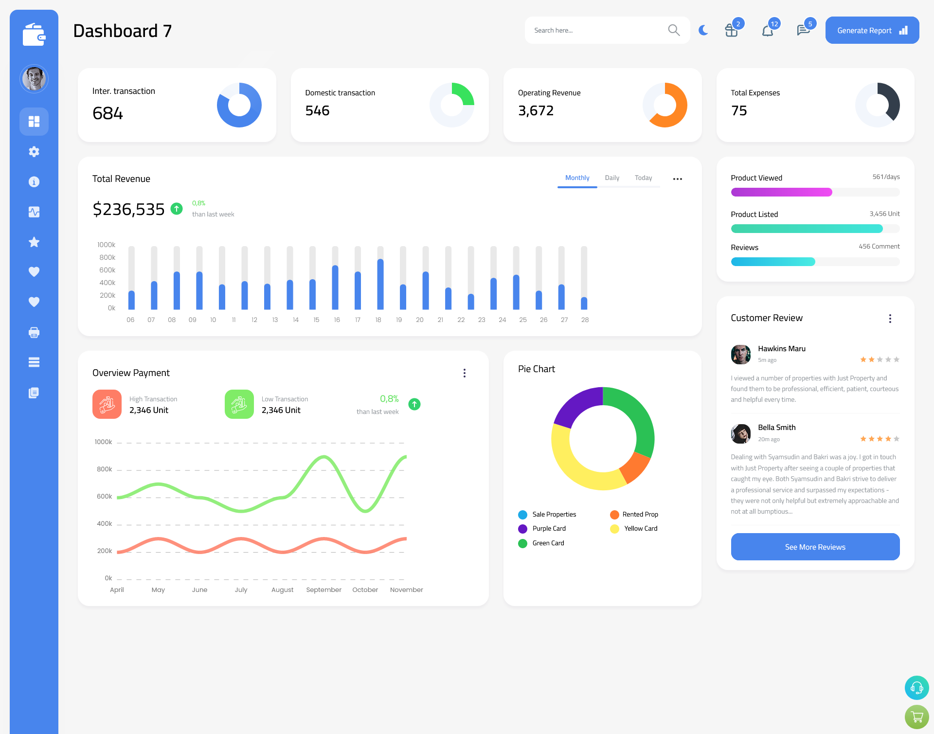
Task: Expand the Customer Review options menu
Action: pos(891,318)
